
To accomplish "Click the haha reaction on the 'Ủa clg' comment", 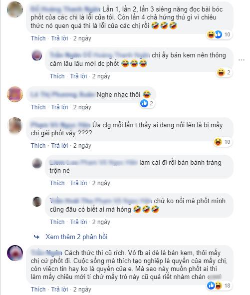I will point(218,142).
